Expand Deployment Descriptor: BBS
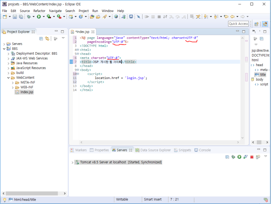Screen dimensions: 271x204 (x=8, y=54)
